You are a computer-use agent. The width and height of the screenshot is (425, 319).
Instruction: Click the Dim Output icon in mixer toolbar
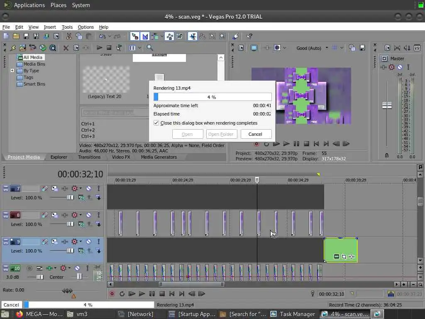407,48
